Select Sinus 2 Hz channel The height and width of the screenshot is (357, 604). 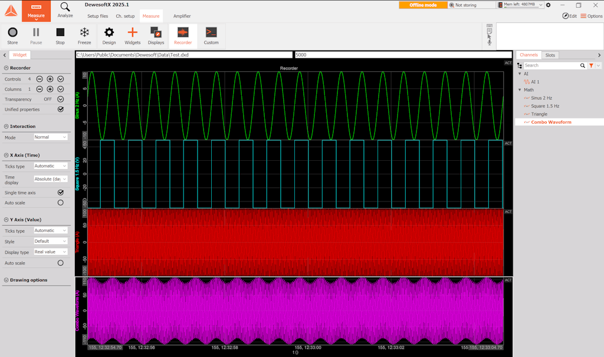click(x=541, y=98)
